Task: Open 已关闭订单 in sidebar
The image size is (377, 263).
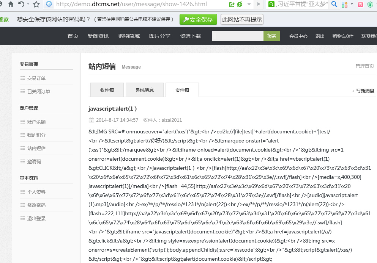Action: (x=38, y=91)
